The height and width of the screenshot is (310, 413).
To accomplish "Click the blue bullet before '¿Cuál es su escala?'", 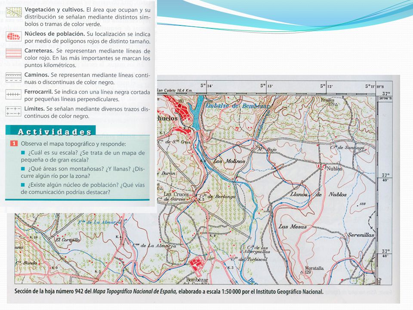I will click(x=23, y=152).
